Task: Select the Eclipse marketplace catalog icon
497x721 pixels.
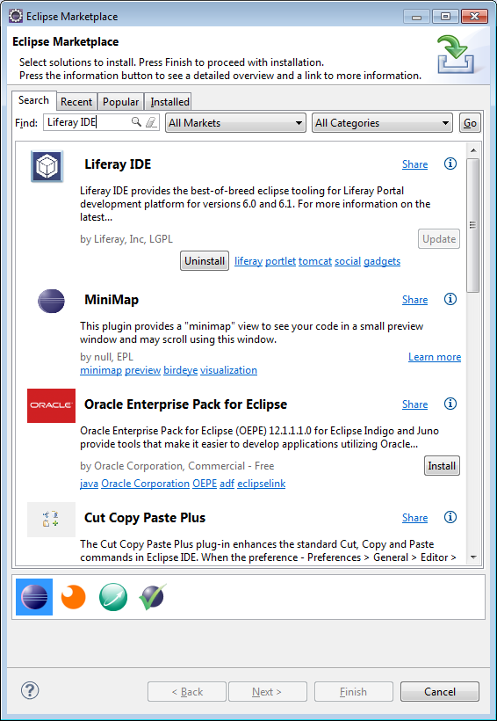Action: point(34,597)
